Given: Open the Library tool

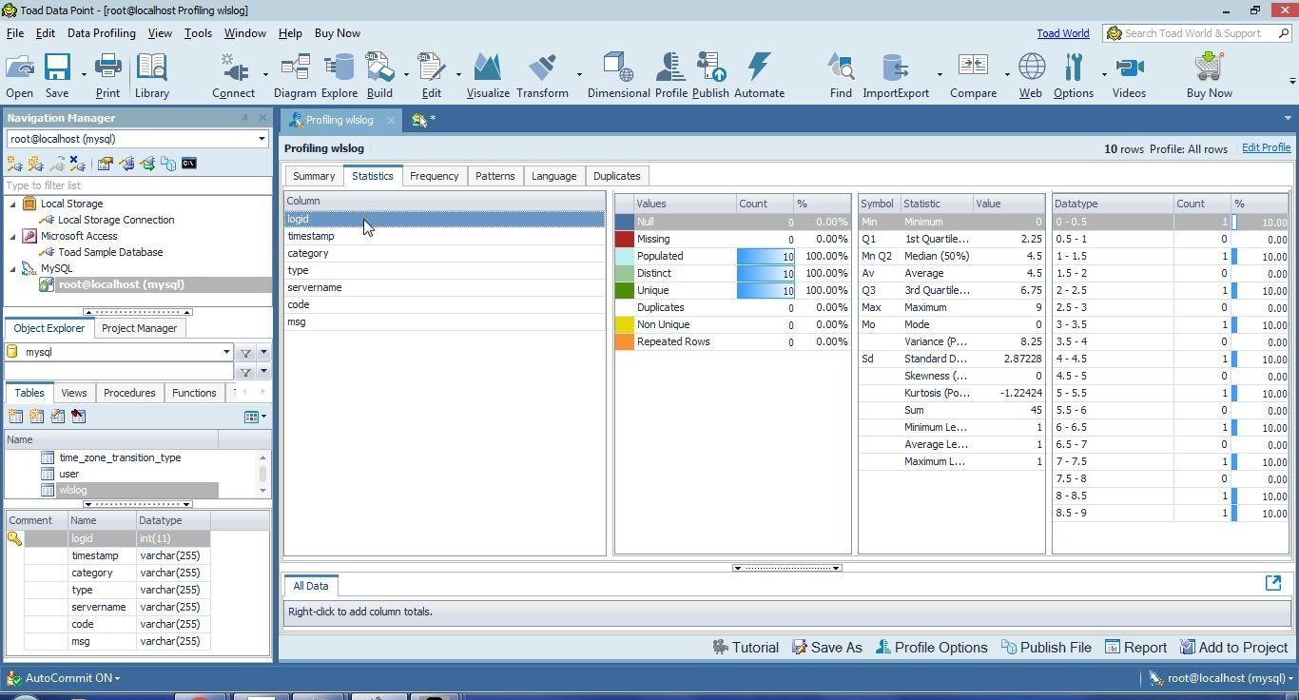Looking at the screenshot, I should point(151,75).
